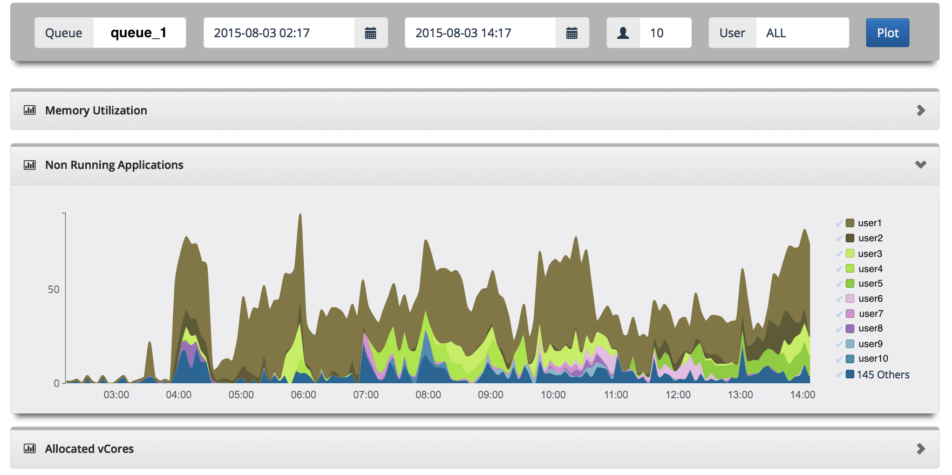
Task: Toggle user9 series checkmark in legend
Action: (839, 344)
